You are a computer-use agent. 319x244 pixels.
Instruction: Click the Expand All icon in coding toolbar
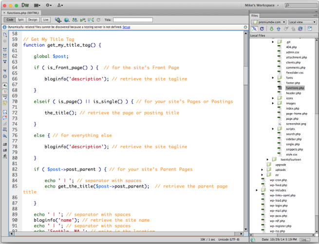tap(5, 61)
